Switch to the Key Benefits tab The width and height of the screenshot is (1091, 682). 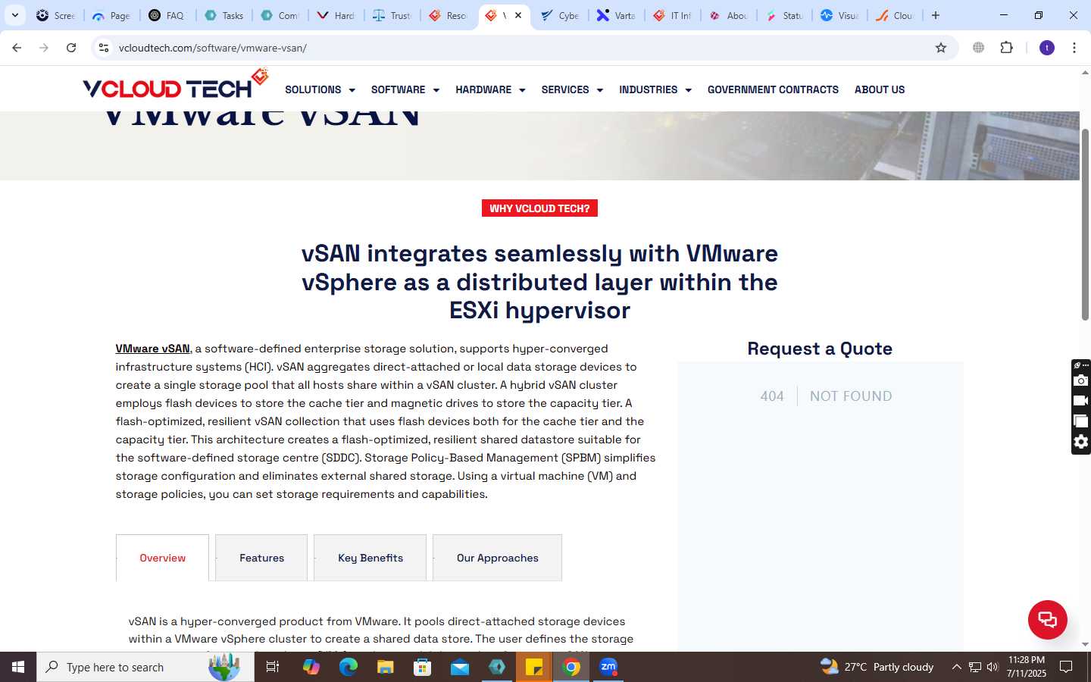coord(370,558)
